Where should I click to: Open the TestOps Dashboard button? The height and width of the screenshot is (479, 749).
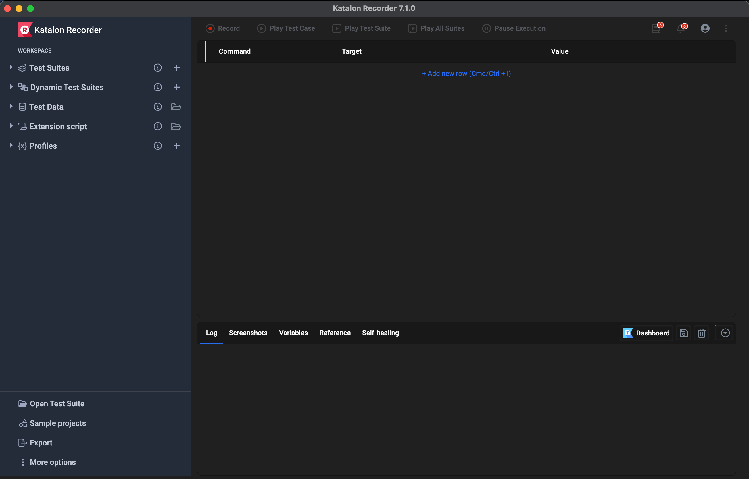[x=646, y=333]
